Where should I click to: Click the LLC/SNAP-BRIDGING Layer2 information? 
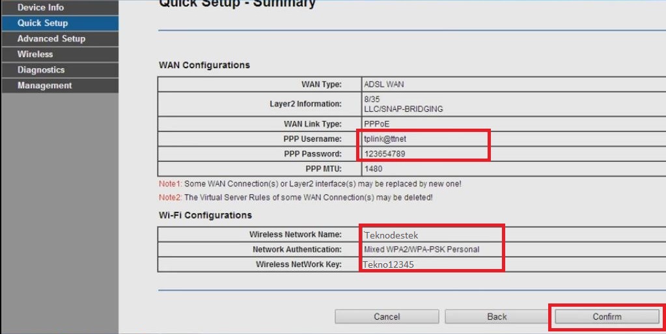tap(403, 109)
